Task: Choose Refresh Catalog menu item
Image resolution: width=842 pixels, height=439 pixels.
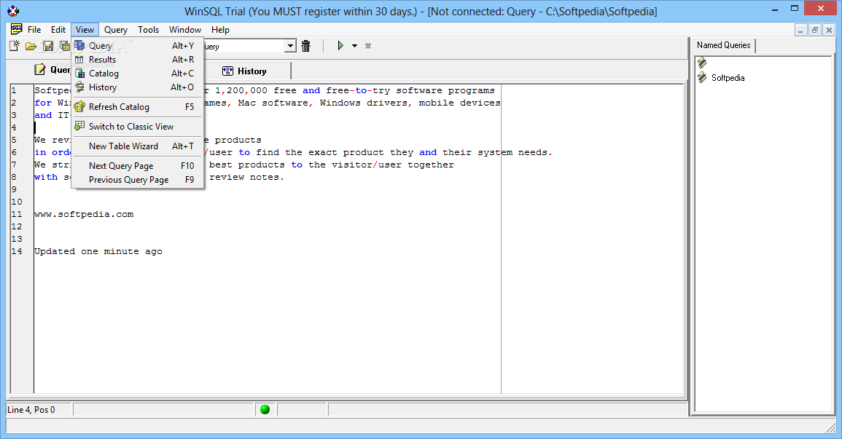Action: tap(138, 107)
